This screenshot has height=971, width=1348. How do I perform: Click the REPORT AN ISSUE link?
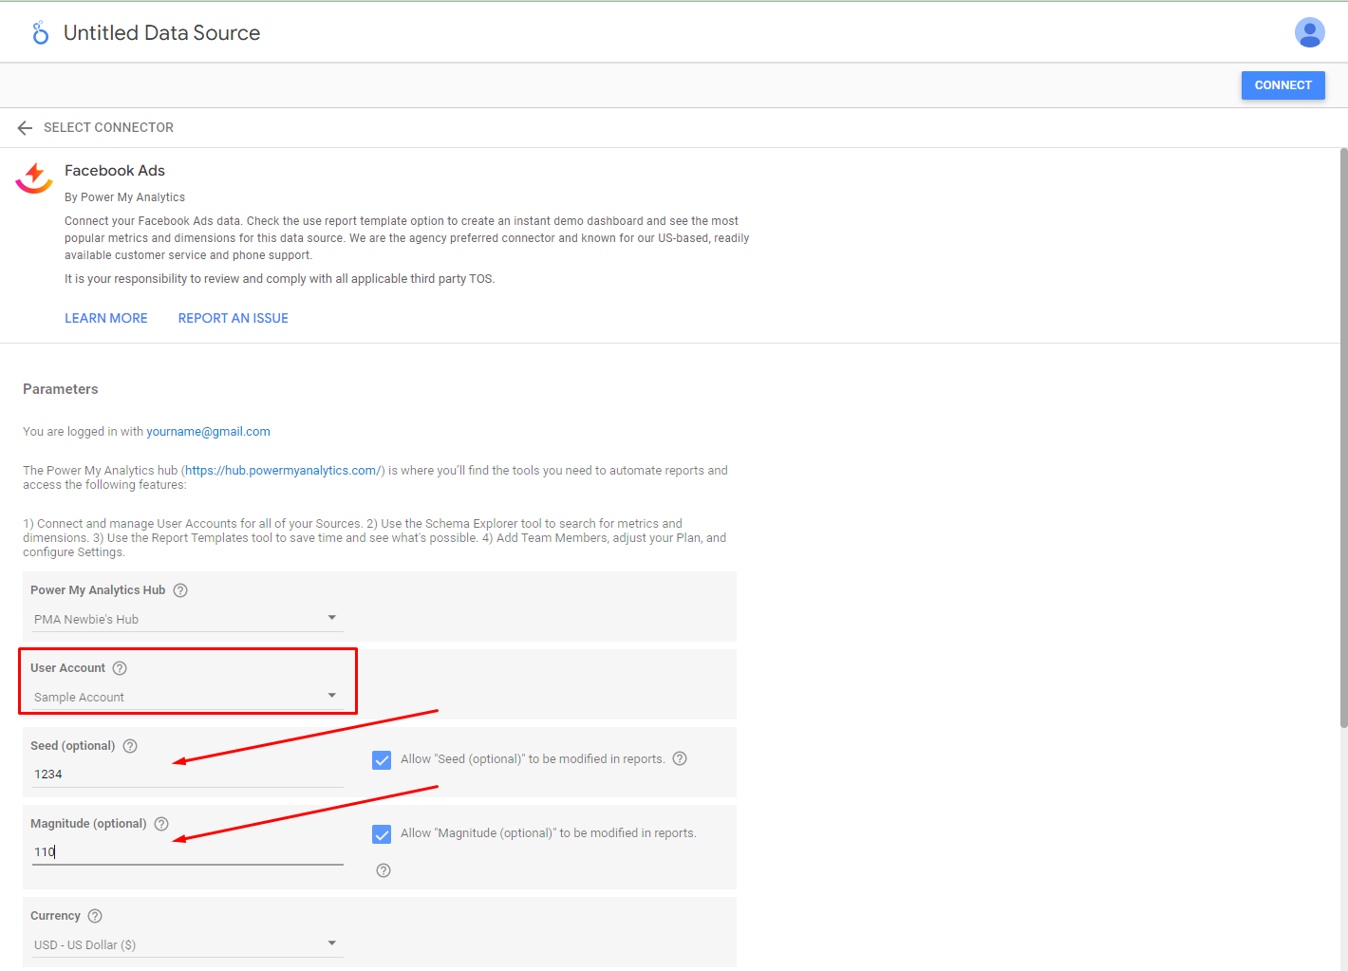coord(234,318)
